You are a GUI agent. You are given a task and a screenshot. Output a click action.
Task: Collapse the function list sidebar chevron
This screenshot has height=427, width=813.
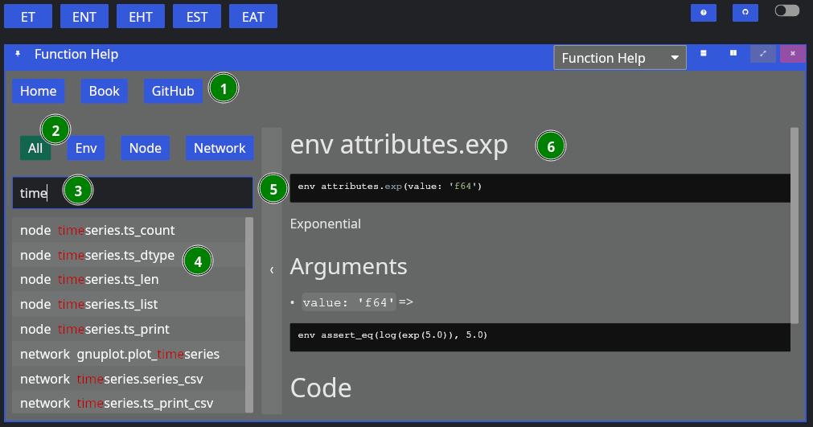tap(272, 270)
